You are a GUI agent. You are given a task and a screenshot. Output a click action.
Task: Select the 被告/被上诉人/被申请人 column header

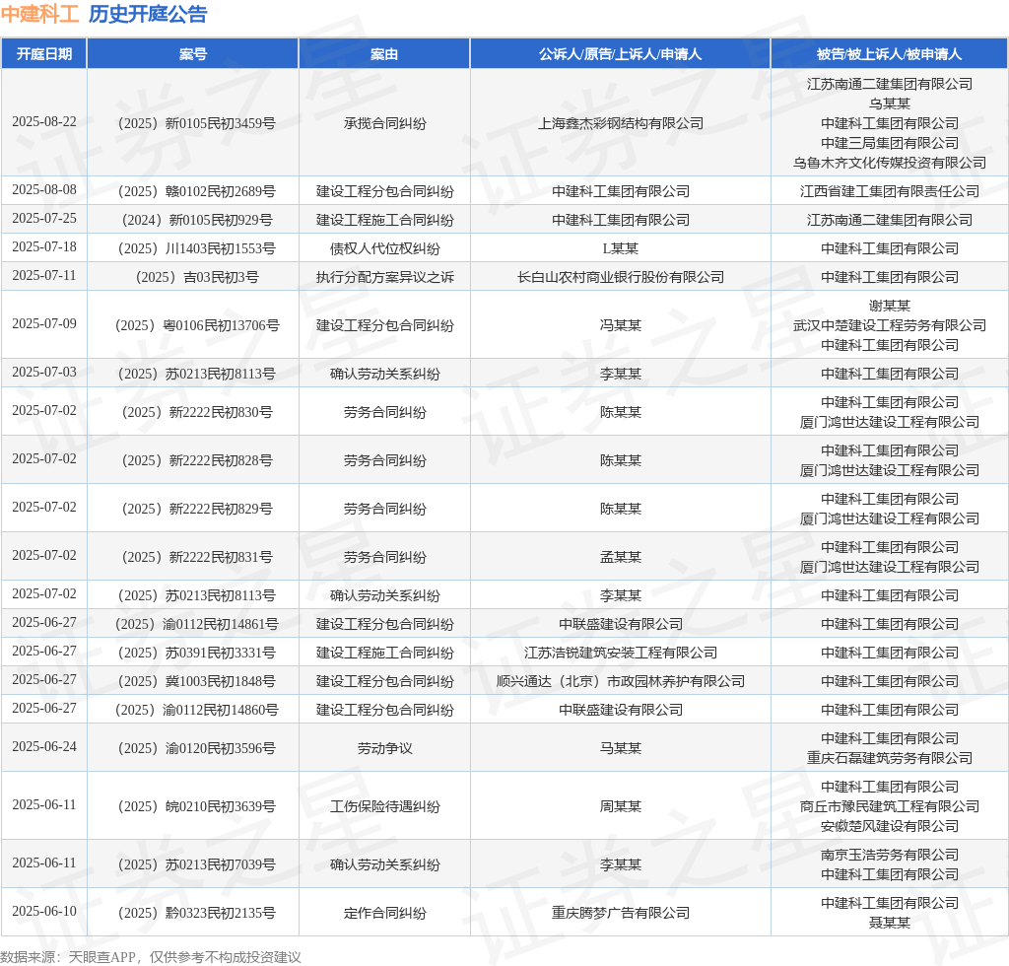[x=890, y=54]
